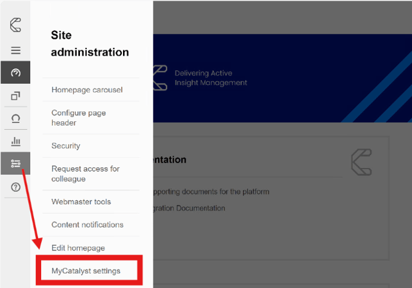Choose Request access for colleague
Screen dimensions: 412x288
point(85,174)
